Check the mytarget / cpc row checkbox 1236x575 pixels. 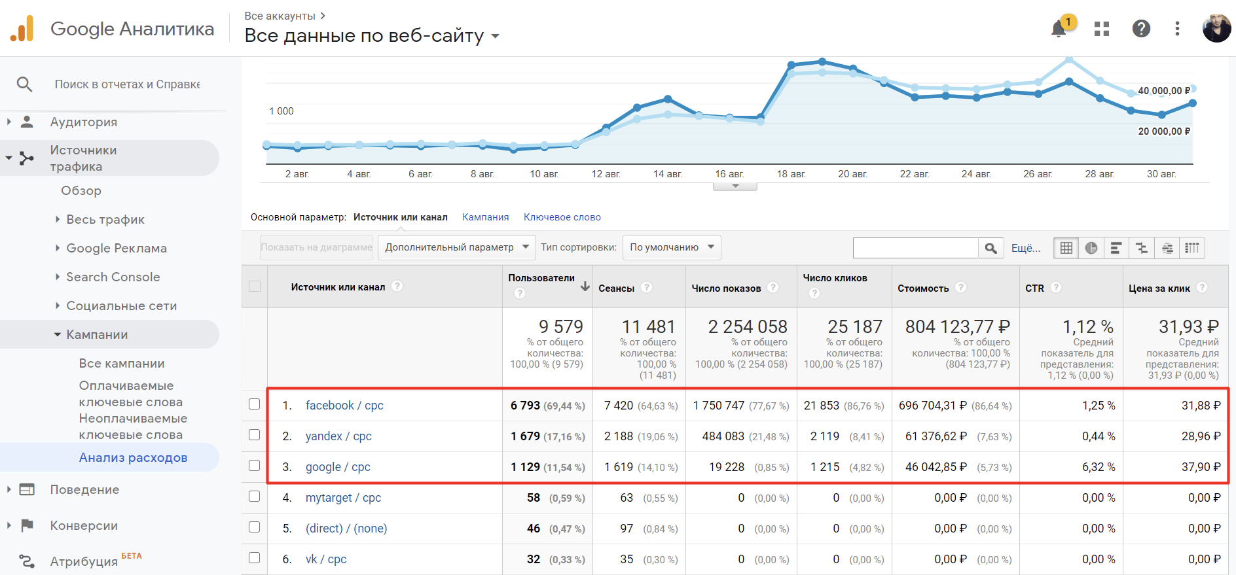click(255, 497)
